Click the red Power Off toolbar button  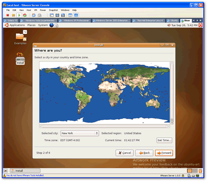point(7,15)
